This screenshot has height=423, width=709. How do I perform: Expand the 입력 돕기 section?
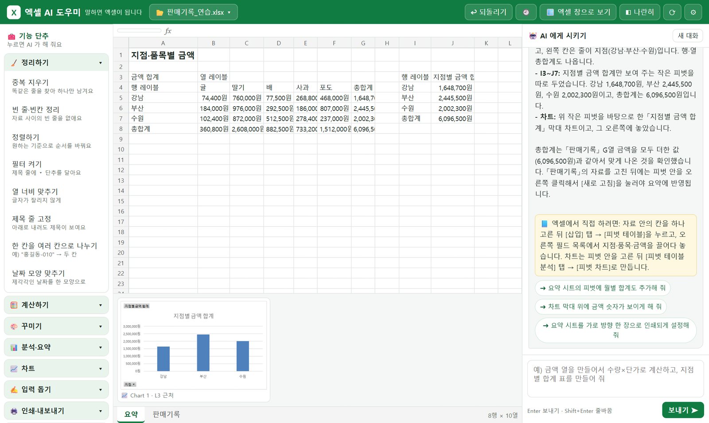point(56,390)
